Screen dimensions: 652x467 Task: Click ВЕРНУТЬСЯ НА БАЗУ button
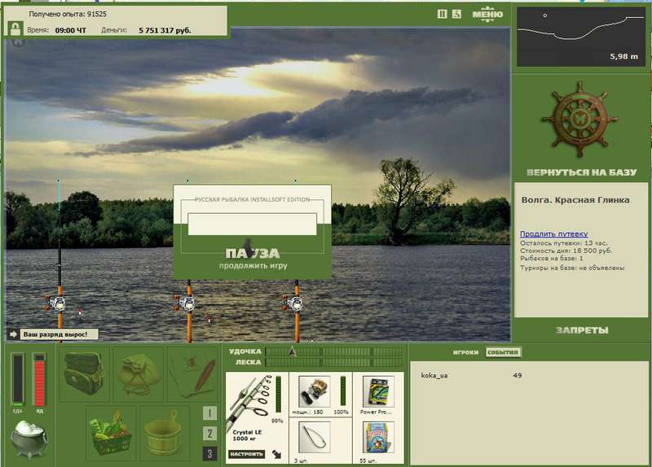[x=581, y=172]
